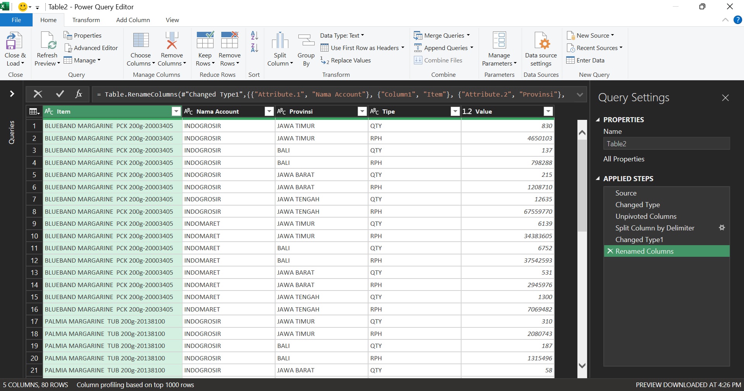Expand the formula bar
The image size is (744, 391).
click(580, 94)
